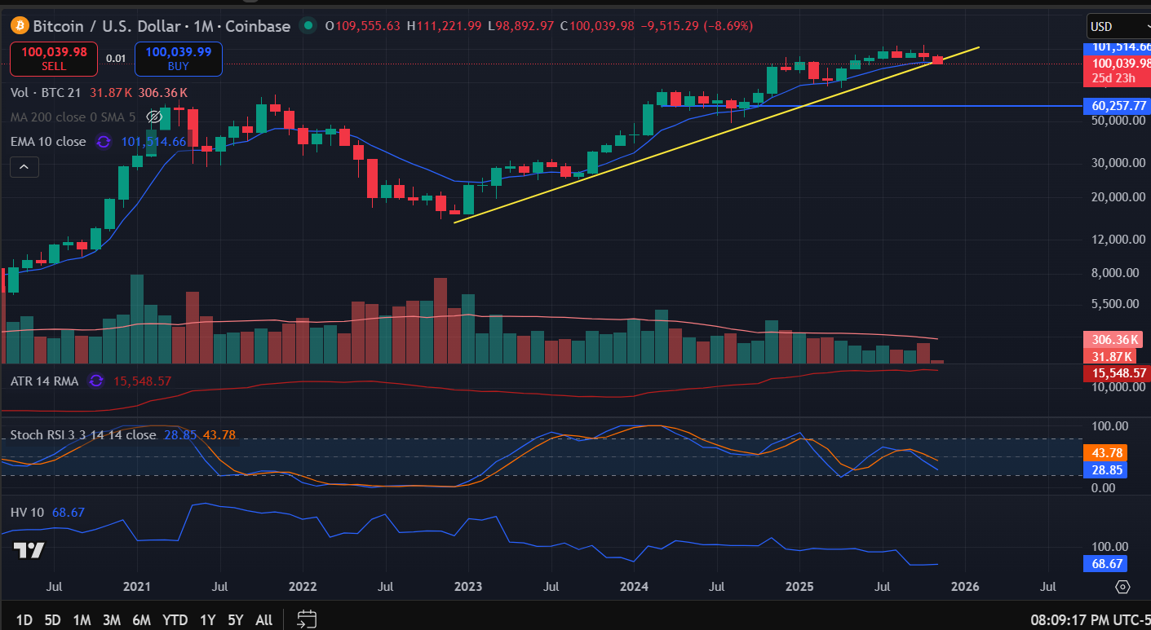The height and width of the screenshot is (630, 1151).
Task: Click the EMA 10 refresh icon
Action: [x=104, y=142]
